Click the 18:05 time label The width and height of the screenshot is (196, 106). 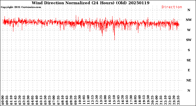(x=135, y=100)
